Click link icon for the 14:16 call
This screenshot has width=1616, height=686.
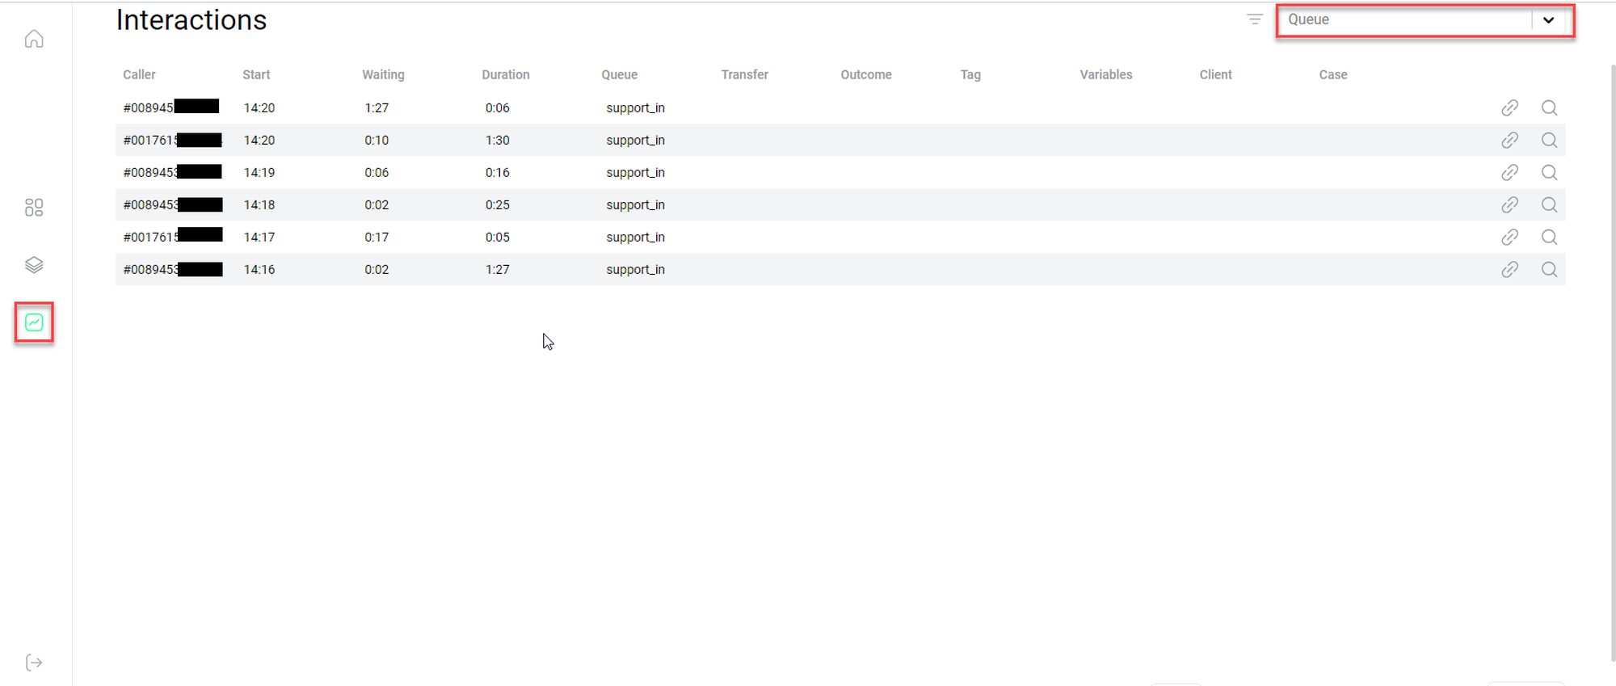(1509, 269)
